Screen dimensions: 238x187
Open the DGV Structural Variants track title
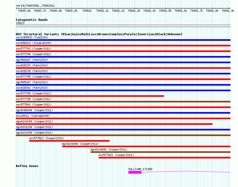point(99,34)
